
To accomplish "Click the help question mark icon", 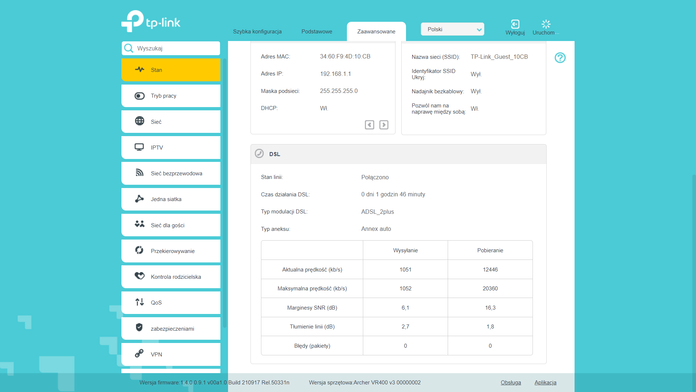I will [560, 58].
